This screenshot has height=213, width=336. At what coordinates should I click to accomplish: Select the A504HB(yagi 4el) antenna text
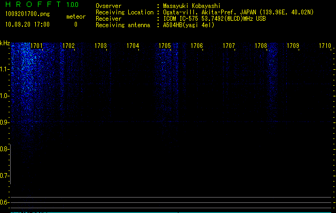click(189, 25)
